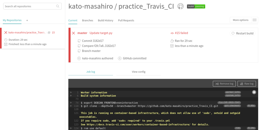The height and width of the screenshot is (130, 261).
Task: Open the Compare f2fc7a8..3182d17 link
Action: click(99, 46)
